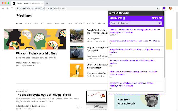Open more options for Apple's Fall article
The height and width of the screenshot is (111, 178).
coord(81,107)
